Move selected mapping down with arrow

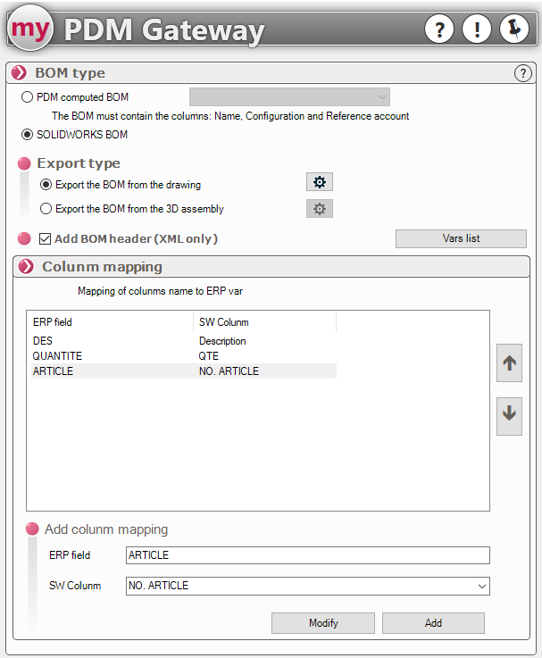tap(509, 414)
